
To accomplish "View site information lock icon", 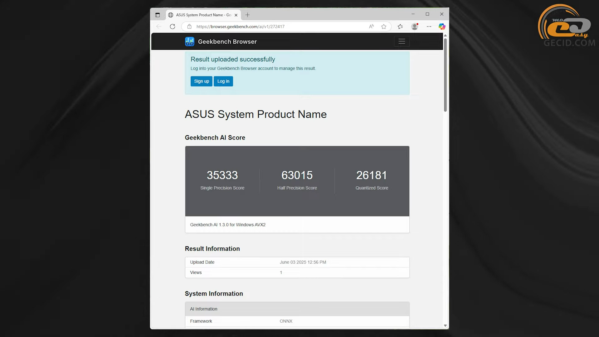I will tap(189, 27).
